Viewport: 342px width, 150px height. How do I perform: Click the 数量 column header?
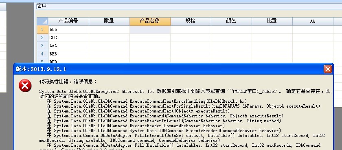point(109,21)
